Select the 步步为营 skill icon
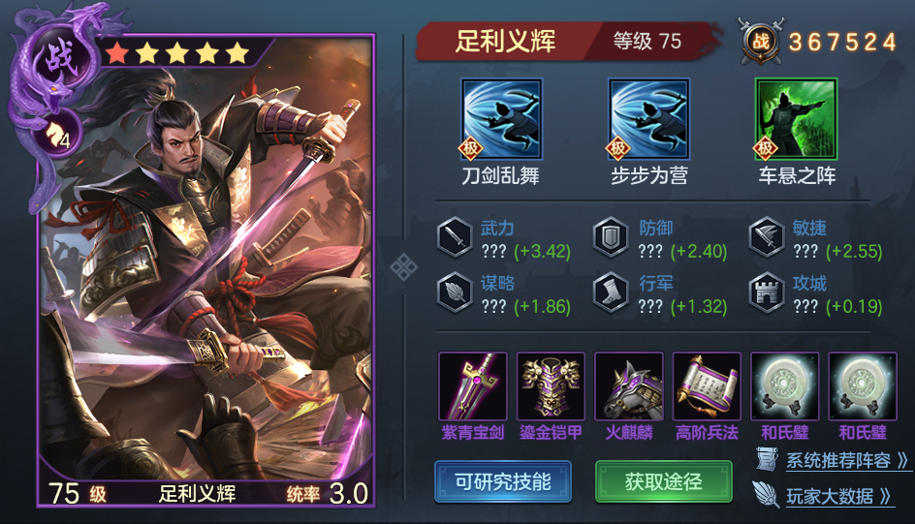The width and height of the screenshot is (915, 524). coord(648,119)
